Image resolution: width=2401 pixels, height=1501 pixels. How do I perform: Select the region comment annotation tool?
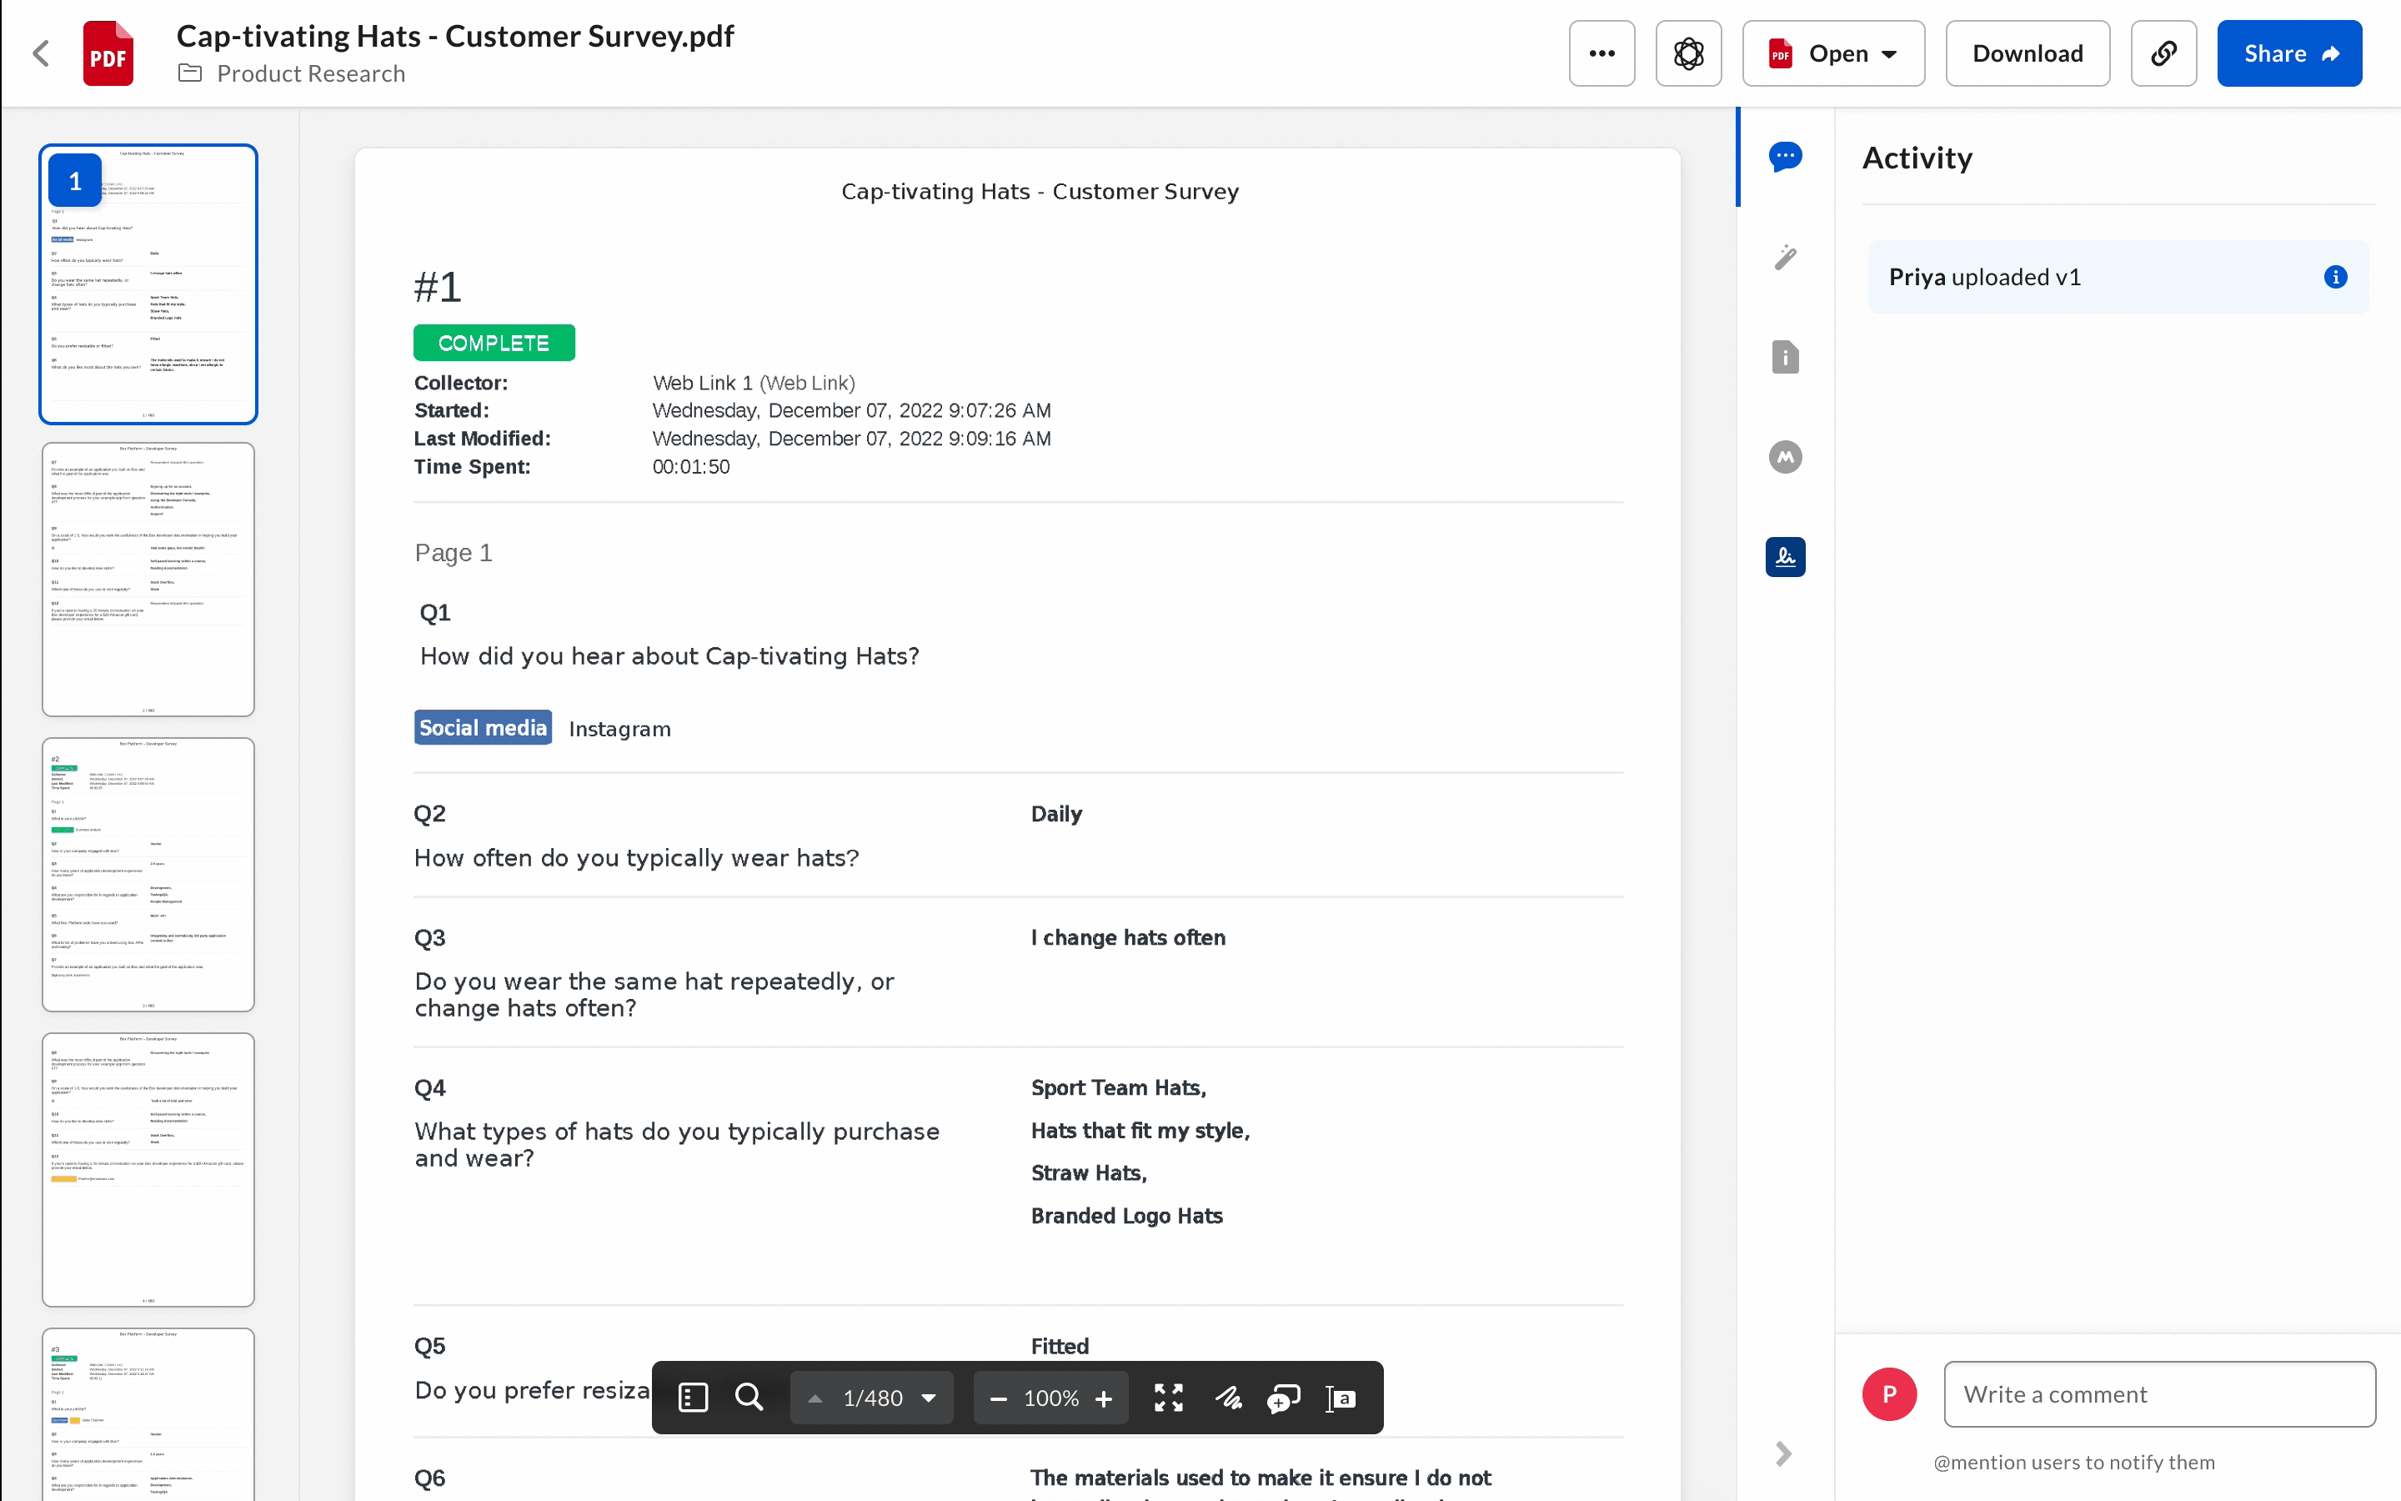pyautogui.click(x=1284, y=1398)
